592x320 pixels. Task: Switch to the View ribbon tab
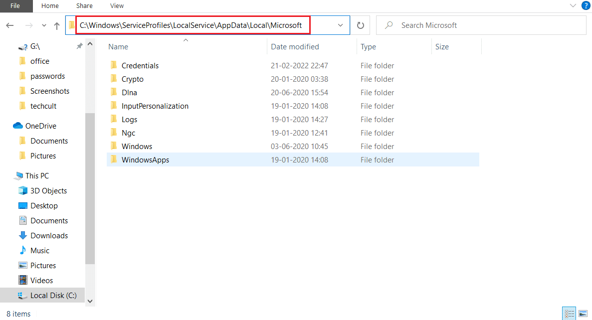tap(117, 5)
